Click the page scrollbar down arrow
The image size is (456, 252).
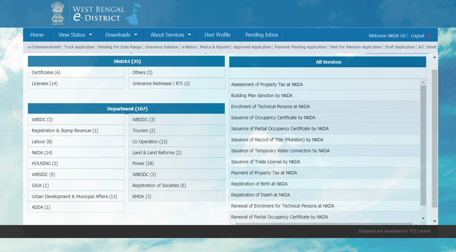tap(435, 221)
